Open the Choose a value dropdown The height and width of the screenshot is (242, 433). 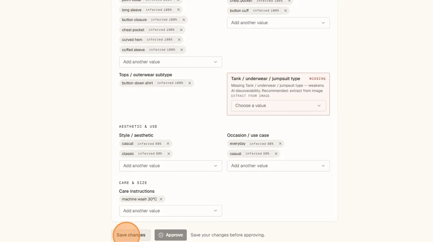tap(278, 106)
